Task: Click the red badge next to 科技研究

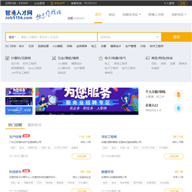Action: (x=26, y=171)
